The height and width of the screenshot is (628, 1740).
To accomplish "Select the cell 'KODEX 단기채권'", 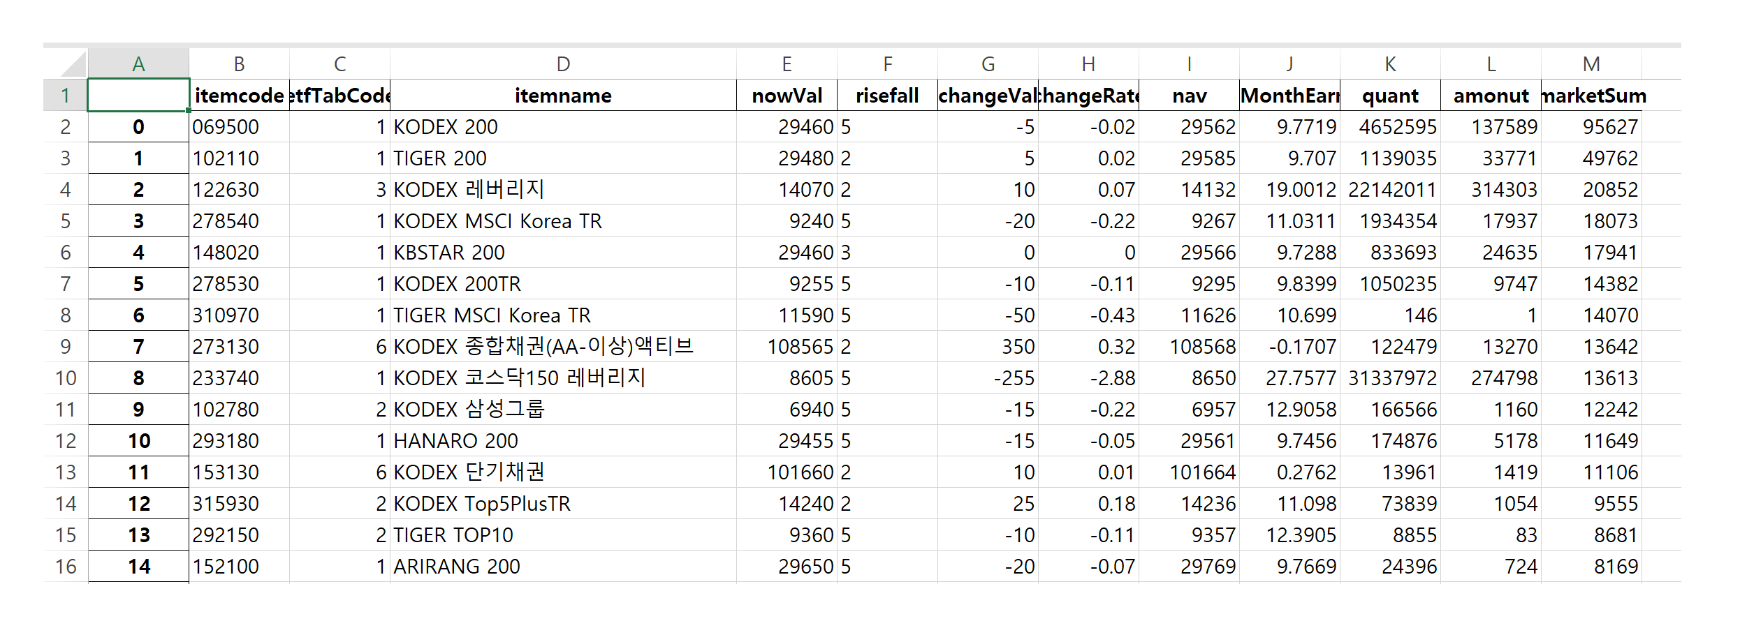I will click(563, 472).
